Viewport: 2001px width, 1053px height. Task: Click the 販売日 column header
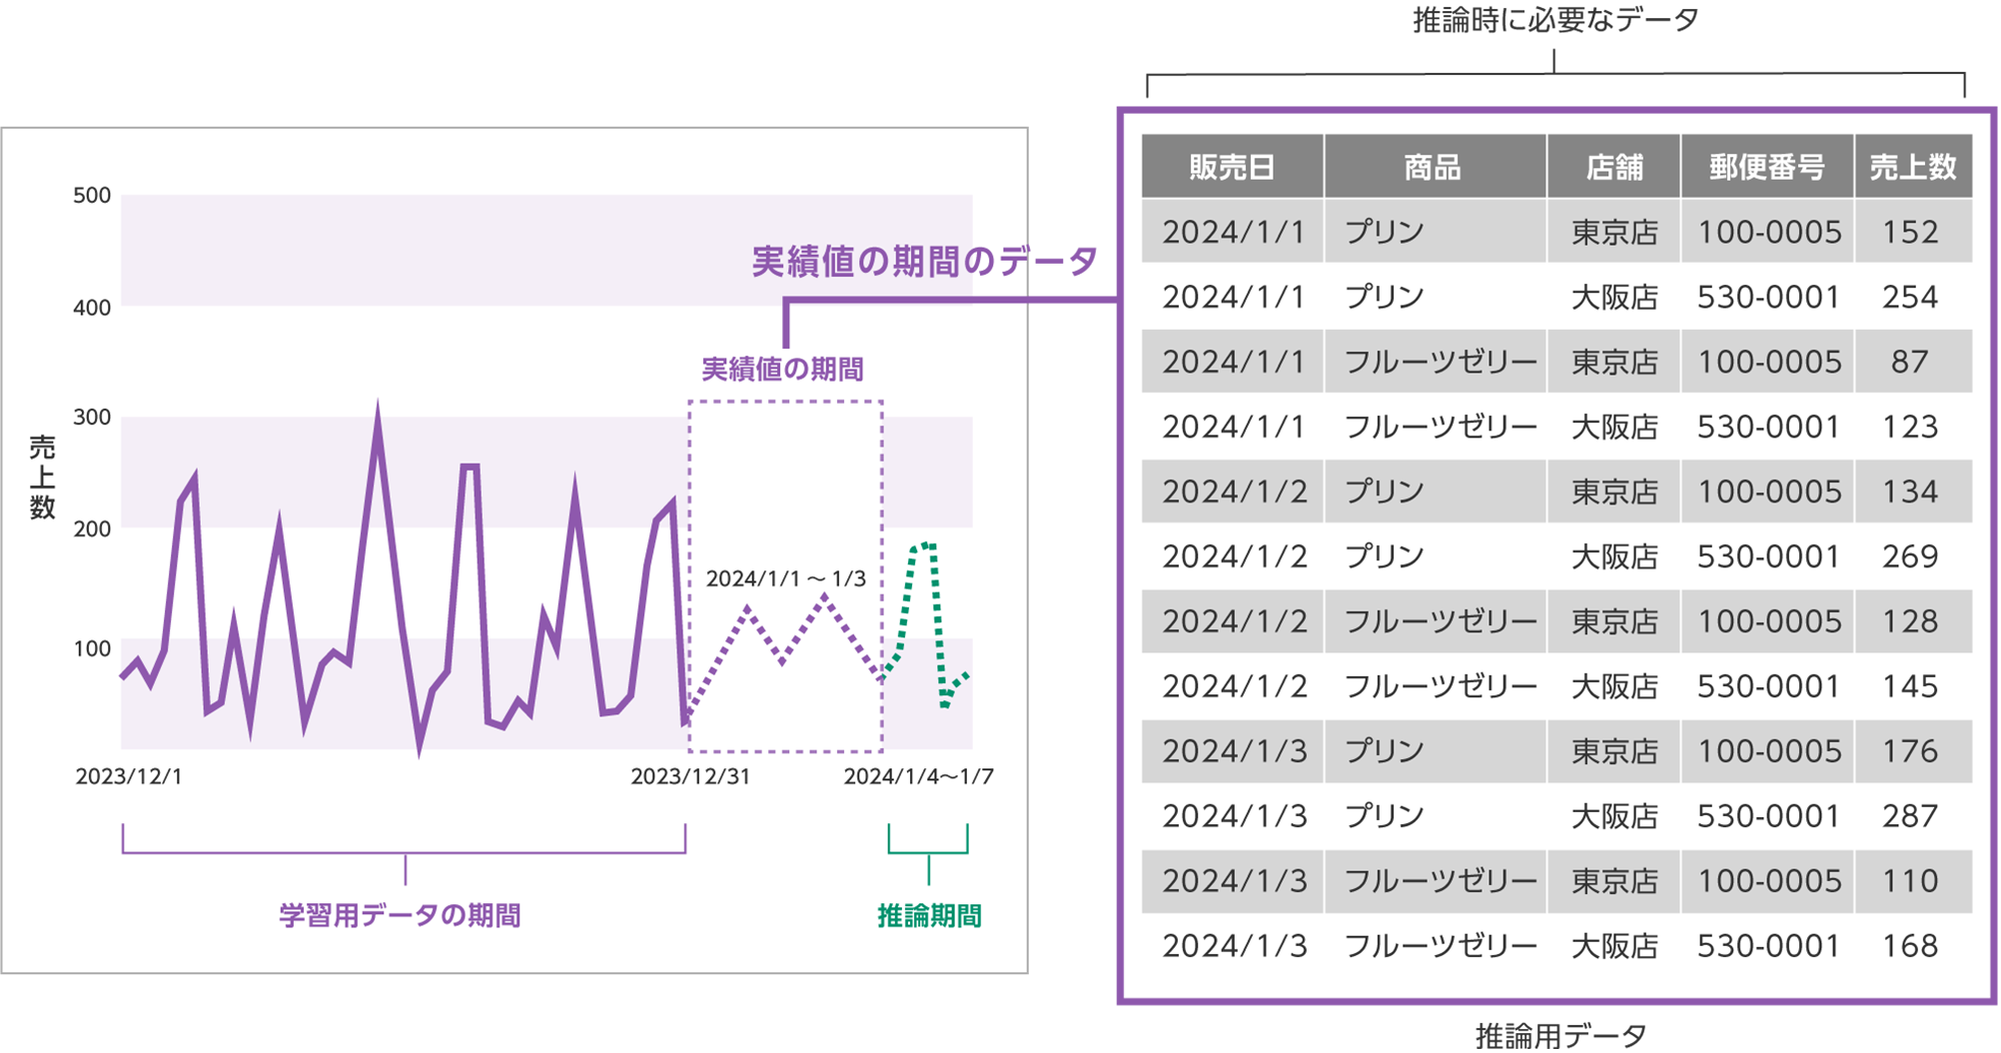click(x=1231, y=168)
